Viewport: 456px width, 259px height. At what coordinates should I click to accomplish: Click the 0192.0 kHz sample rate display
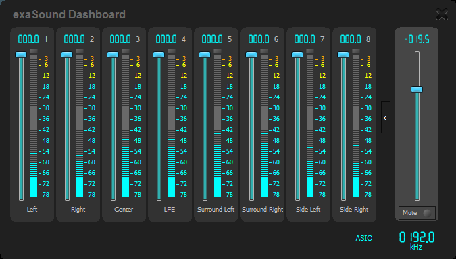(416, 237)
